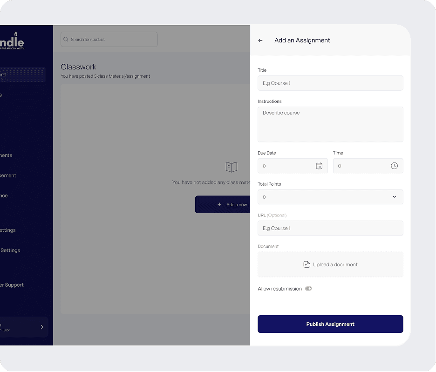
Task: Click the clock icon in Time field
Action: point(394,166)
